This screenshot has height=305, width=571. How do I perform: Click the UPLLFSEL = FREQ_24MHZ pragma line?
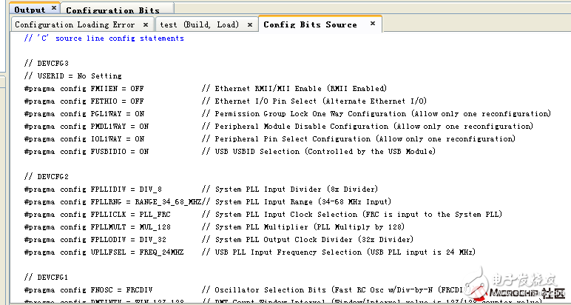102,252
